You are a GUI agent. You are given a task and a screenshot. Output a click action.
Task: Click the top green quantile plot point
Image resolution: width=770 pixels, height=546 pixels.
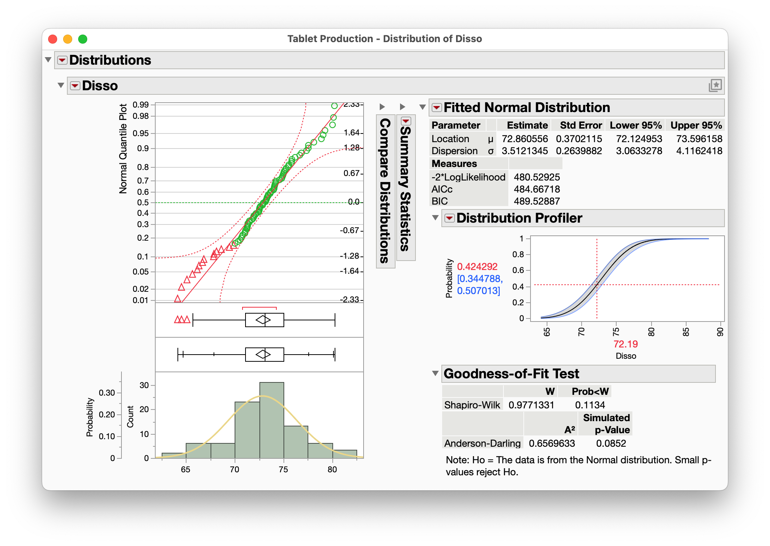tap(334, 106)
